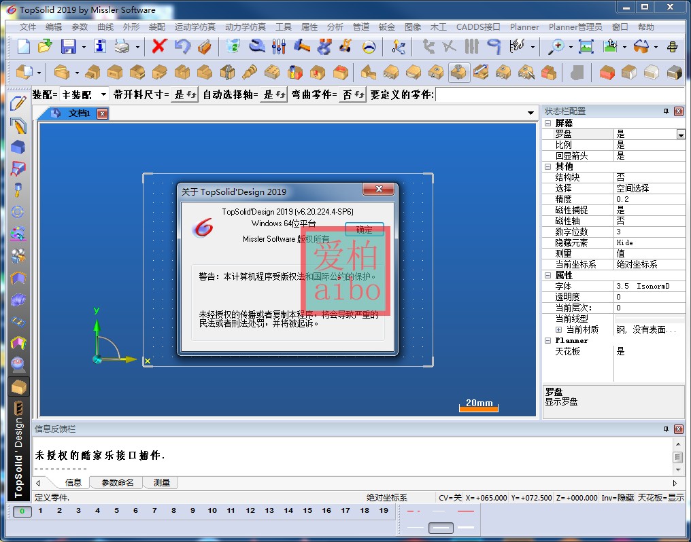
Task: Close the About TopSolid'Design 2019 dialog
Action: (x=379, y=189)
